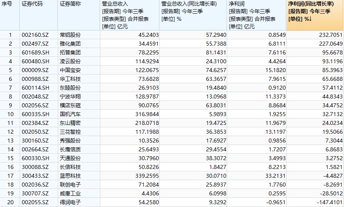Click the 营业总收入(同比增长率) column header
The image size is (344, 207).
[193, 15]
